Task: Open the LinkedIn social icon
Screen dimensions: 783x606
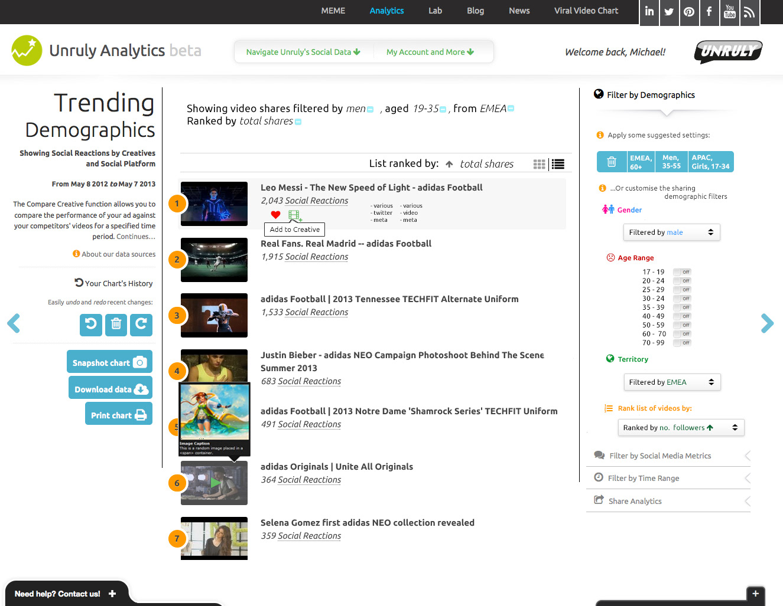Action: pyautogui.click(x=649, y=12)
